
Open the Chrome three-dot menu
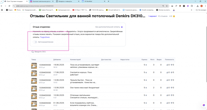click(x=205, y=6)
